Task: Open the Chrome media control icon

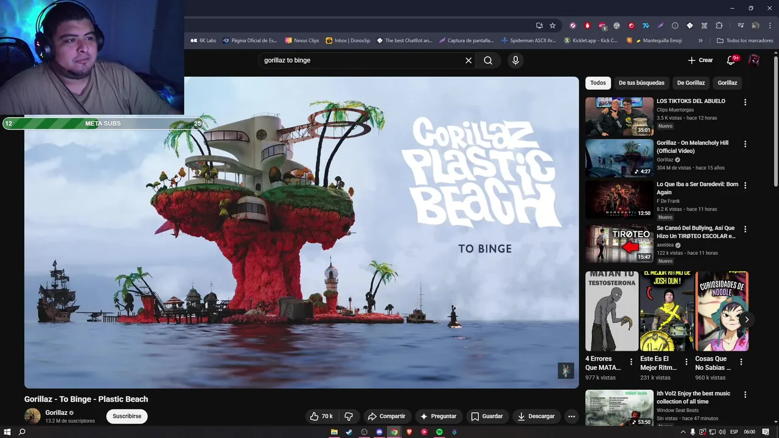Action: (741, 26)
